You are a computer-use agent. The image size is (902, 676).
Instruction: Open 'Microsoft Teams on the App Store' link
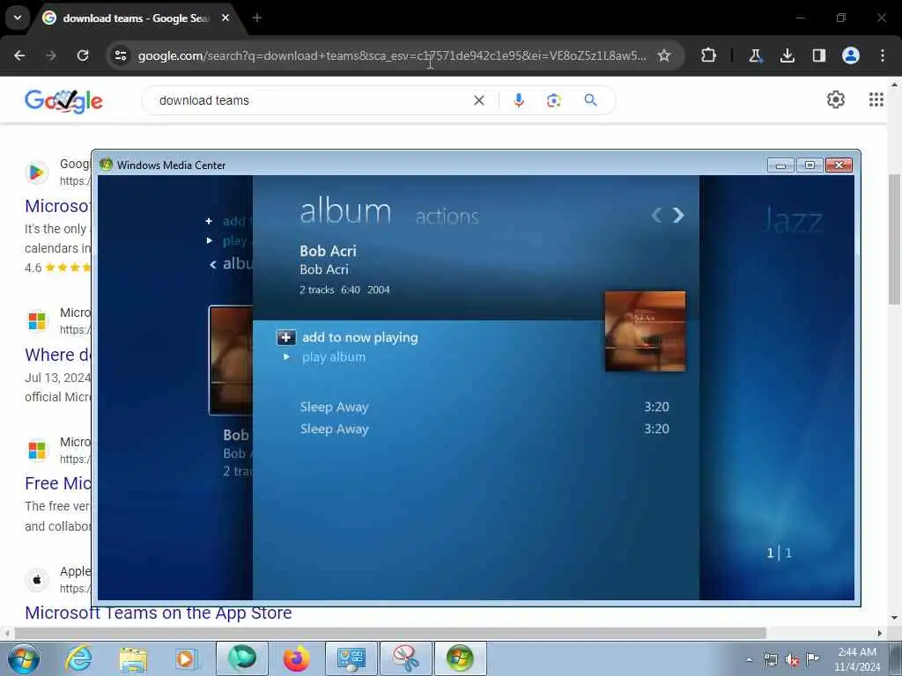[x=159, y=613]
